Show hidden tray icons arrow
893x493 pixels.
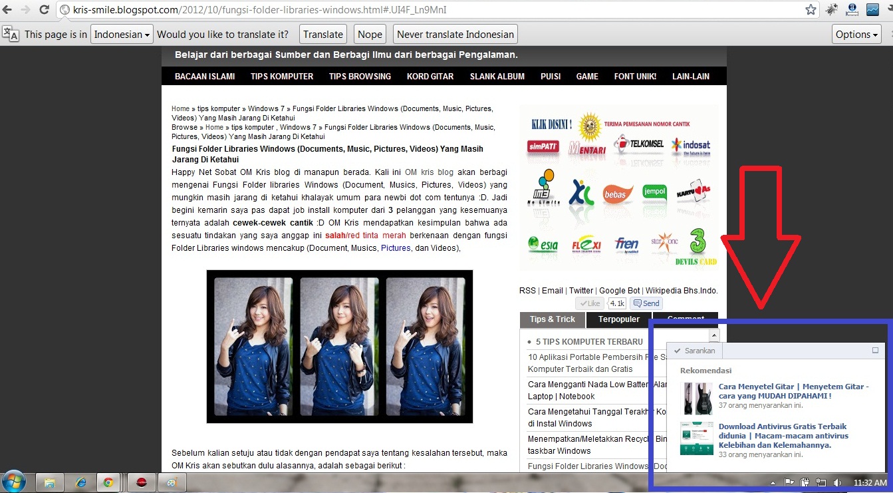click(773, 482)
